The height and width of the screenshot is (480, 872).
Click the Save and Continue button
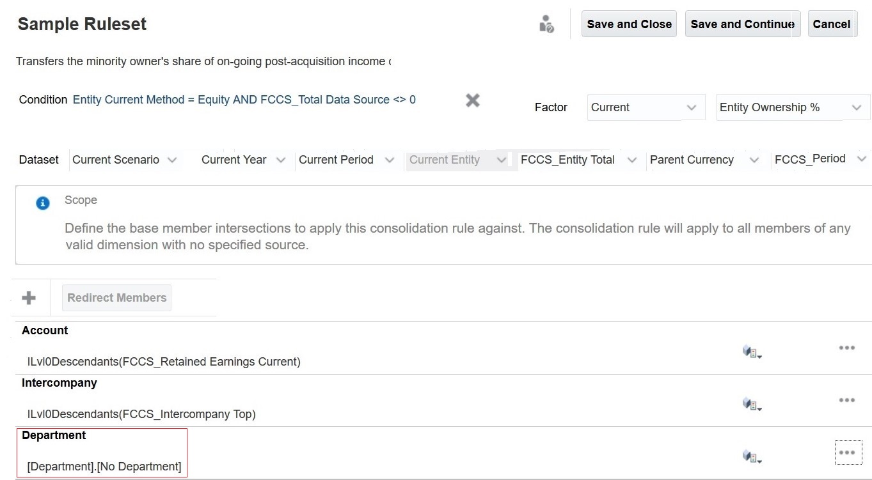742,24
